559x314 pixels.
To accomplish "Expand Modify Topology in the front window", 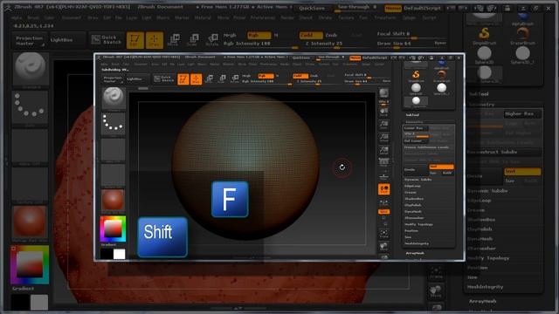I will click(418, 224).
